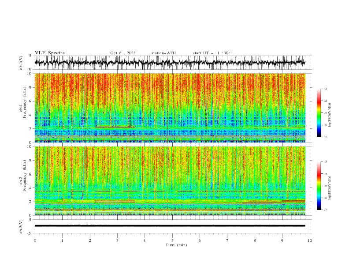Click the ch.2 spectrogram panel

(170, 181)
